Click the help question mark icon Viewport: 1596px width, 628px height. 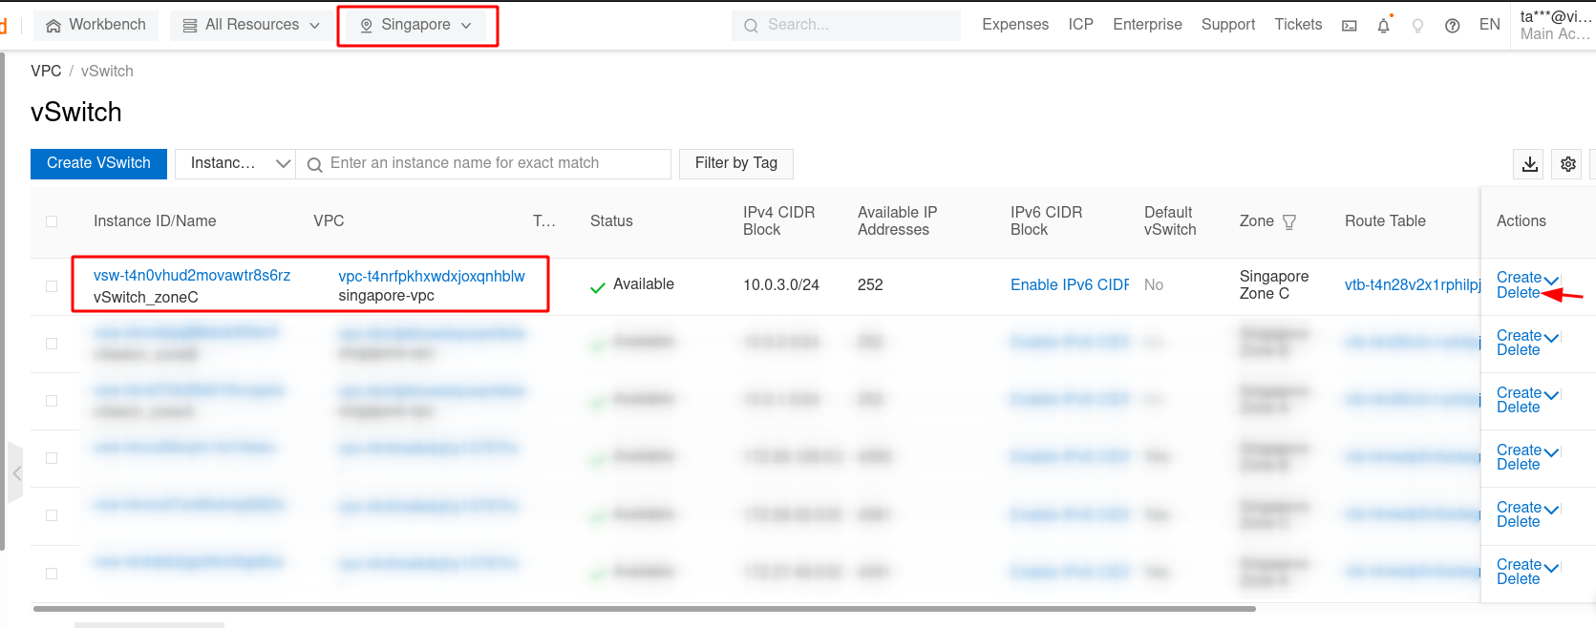(x=1452, y=26)
